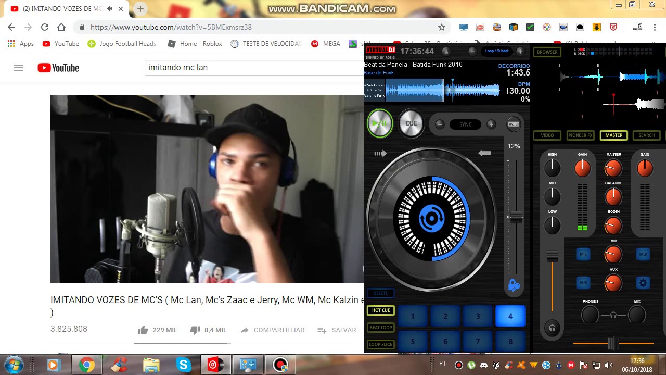
Task: Dislike the video with thumbs-down icon
Action: (195, 330)
